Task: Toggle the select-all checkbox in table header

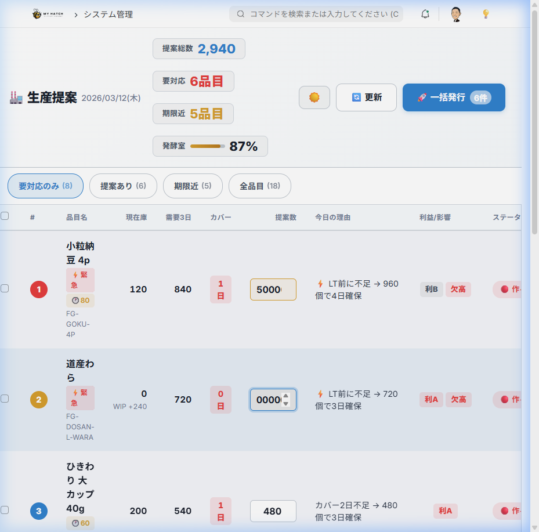Action: [5, 216]
